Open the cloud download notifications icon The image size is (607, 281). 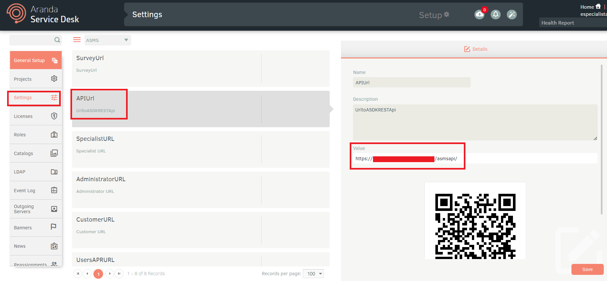pos(479,15)
